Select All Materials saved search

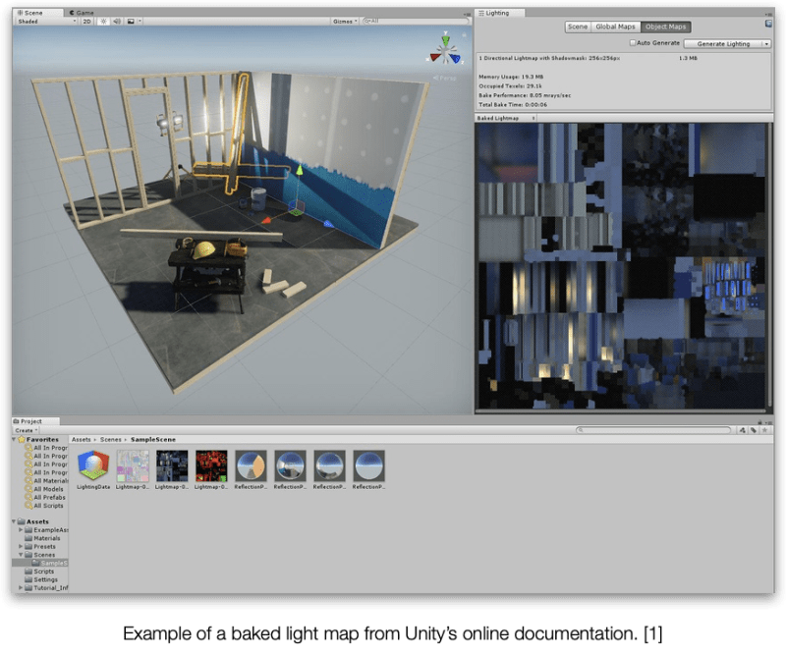[x=46, y=481]
